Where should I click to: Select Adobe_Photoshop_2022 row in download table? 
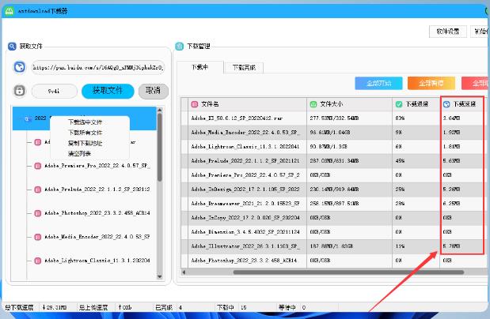click(x=334, y=261)
